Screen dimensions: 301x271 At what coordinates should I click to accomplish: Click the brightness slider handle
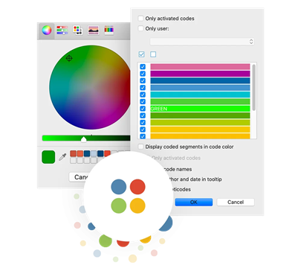point(84,139)
